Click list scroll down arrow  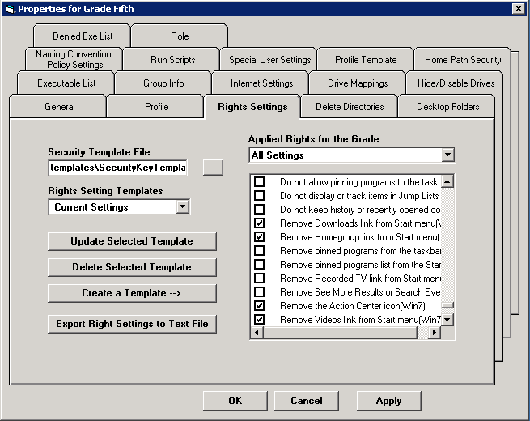447,320
